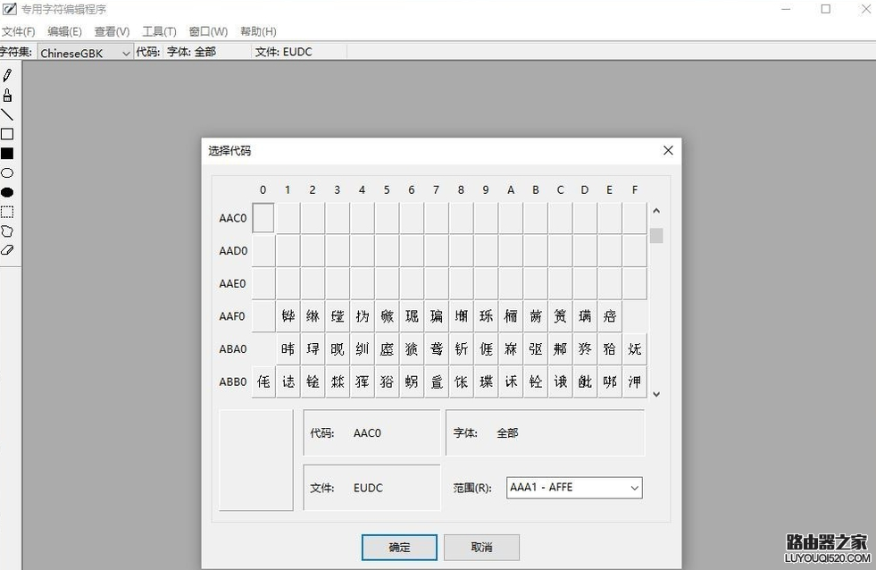Choose the Filled Rectangle tool
Screen dimensions: 876x570
click(9, 154)
